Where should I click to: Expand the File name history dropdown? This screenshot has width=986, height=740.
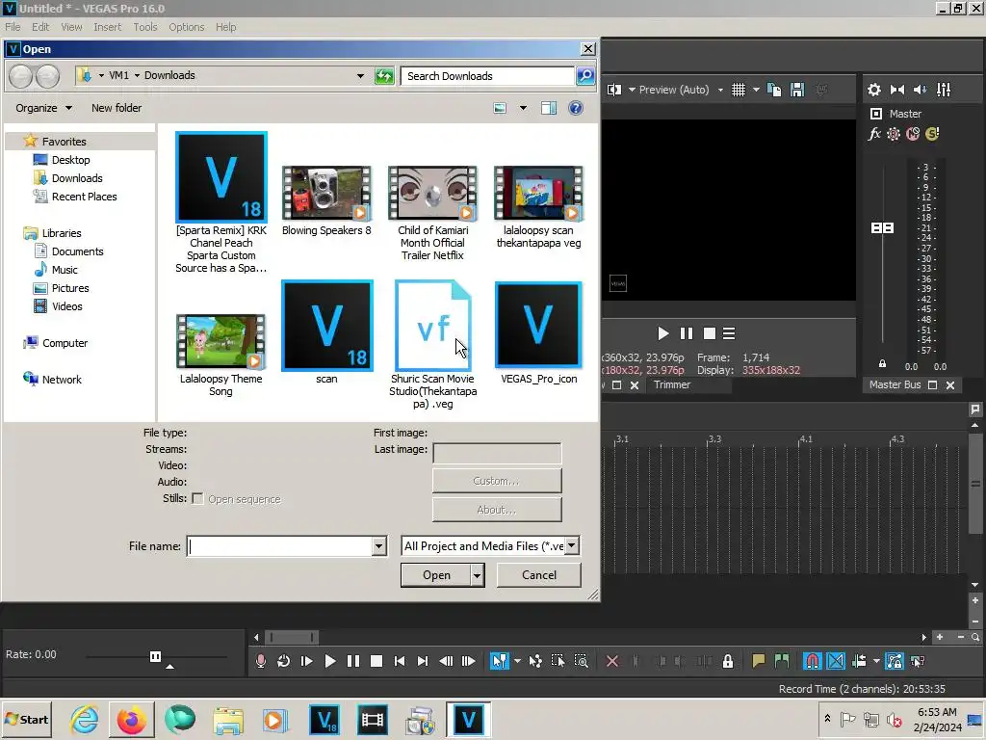tap(378, 546)
